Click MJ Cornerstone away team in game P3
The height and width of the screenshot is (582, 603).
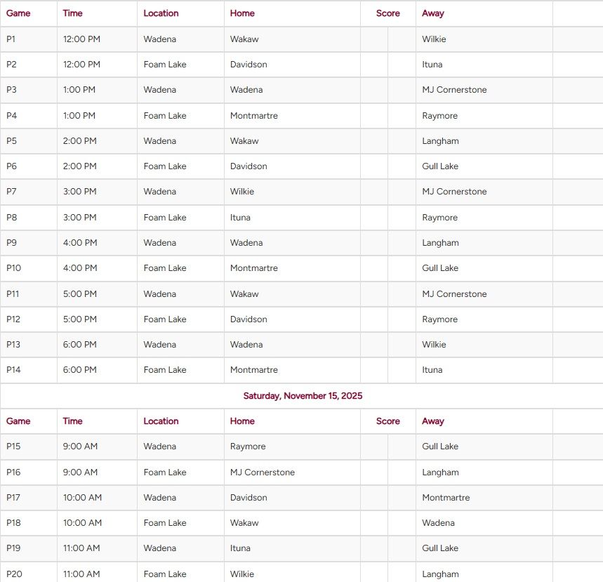454,90
